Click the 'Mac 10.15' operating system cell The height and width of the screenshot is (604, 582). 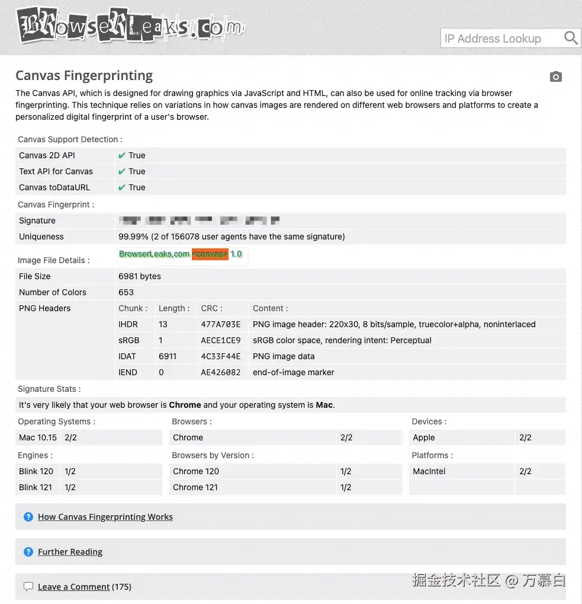tap(38, 437)
